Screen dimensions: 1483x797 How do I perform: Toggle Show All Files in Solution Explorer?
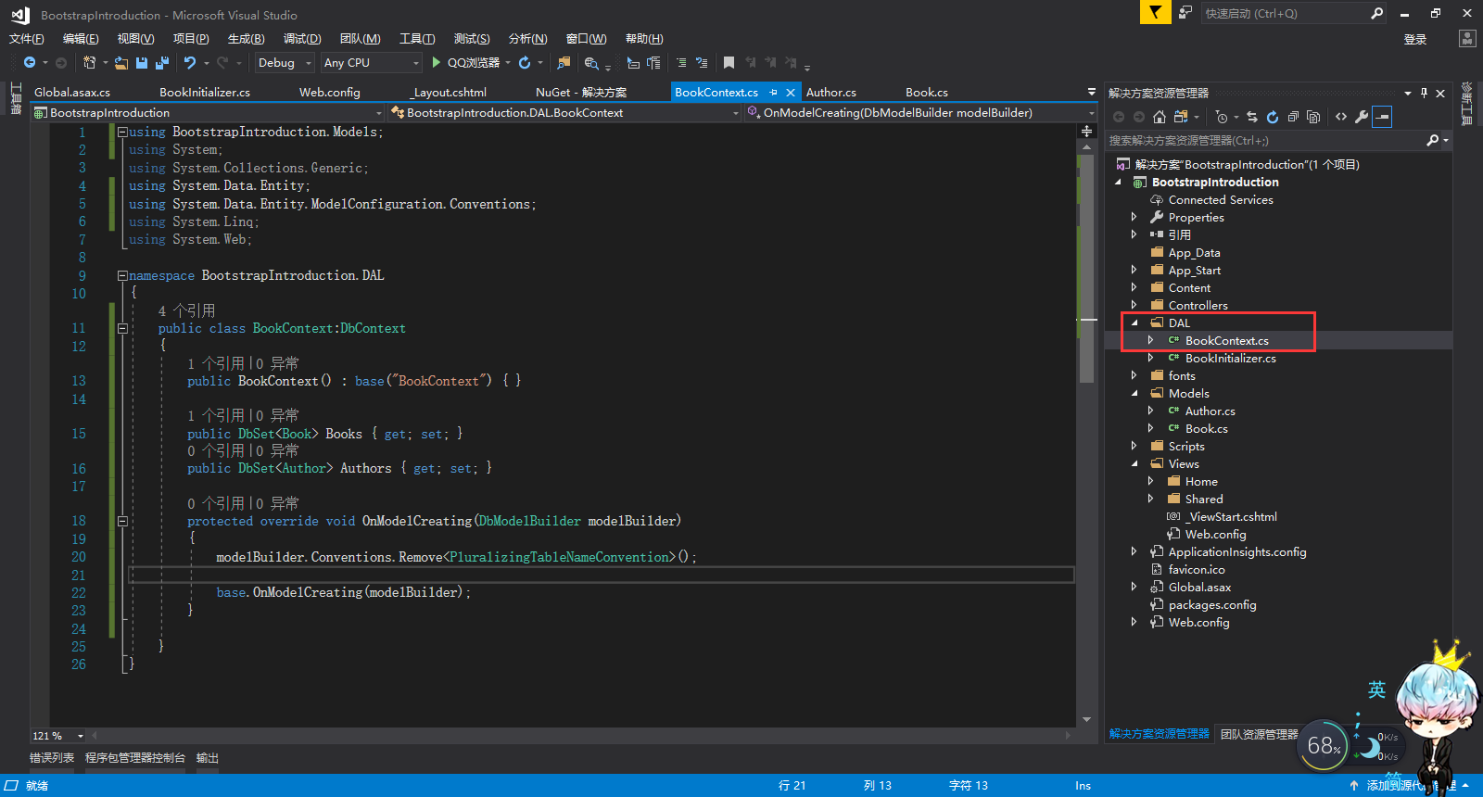pyautogui.click(x=1313, y=117)
